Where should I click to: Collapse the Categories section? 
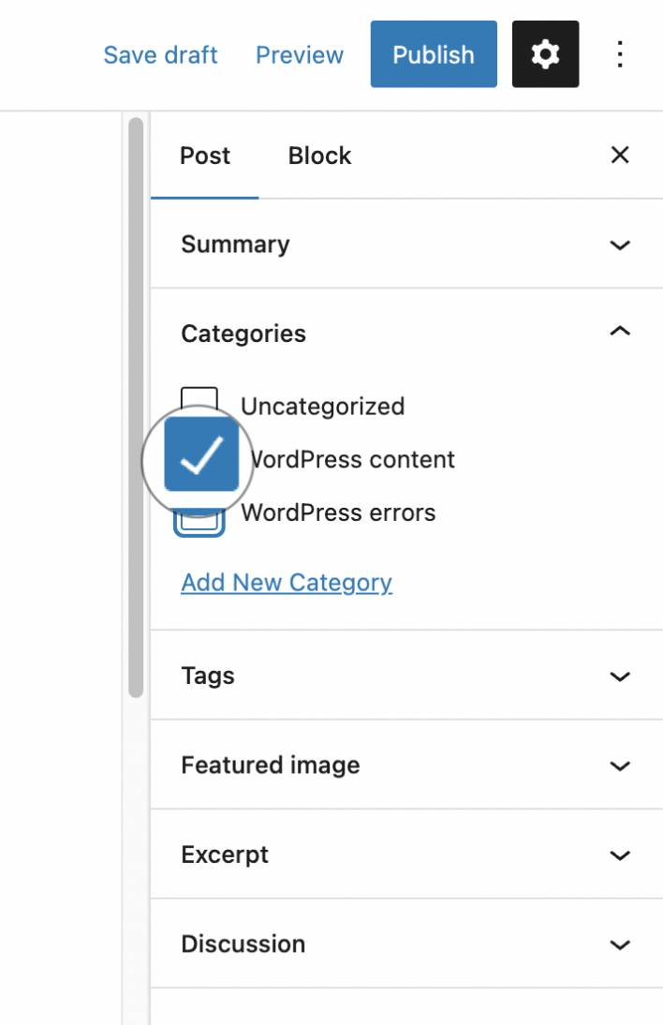coord(406,334)
